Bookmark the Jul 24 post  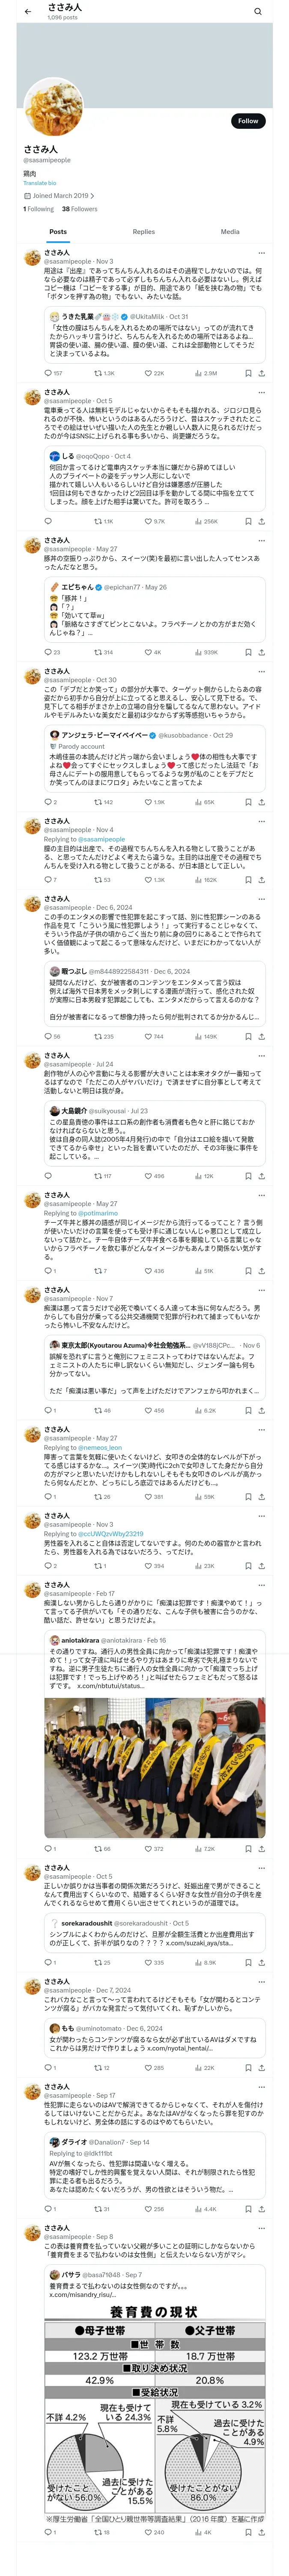pyautogui.click(x=248, y=1176)
